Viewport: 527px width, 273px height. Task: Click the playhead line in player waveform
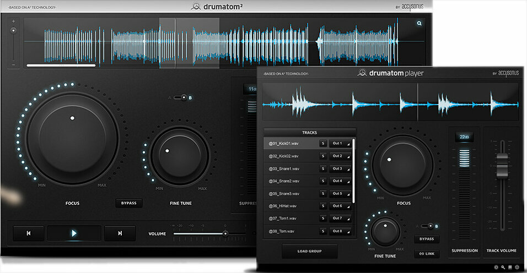pyautogui.click(x=418, y=102)
